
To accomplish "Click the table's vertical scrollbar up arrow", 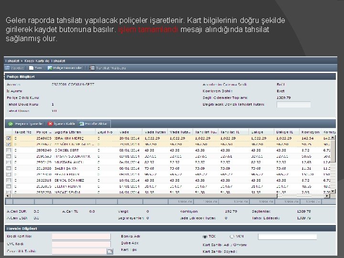I will coord(333,138).
